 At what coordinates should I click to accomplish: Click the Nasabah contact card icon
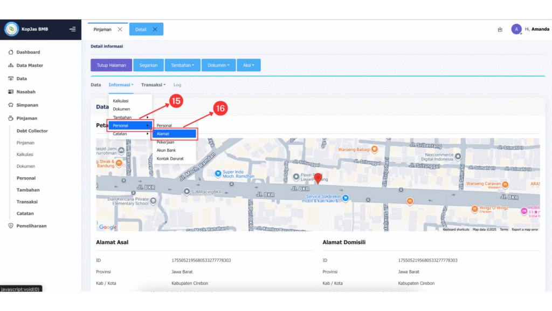click(x=11, y=92)
